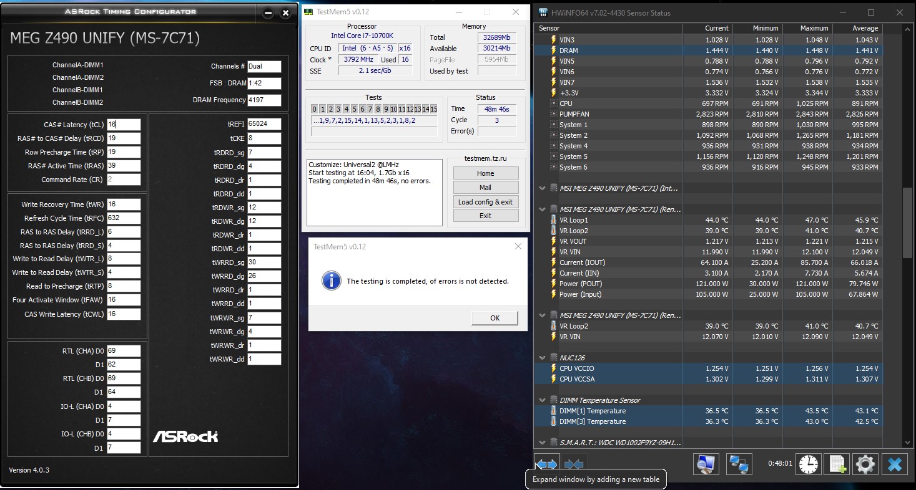Collapse the S.M.A.R.T. WDC drive group

(x=543, y=443)
